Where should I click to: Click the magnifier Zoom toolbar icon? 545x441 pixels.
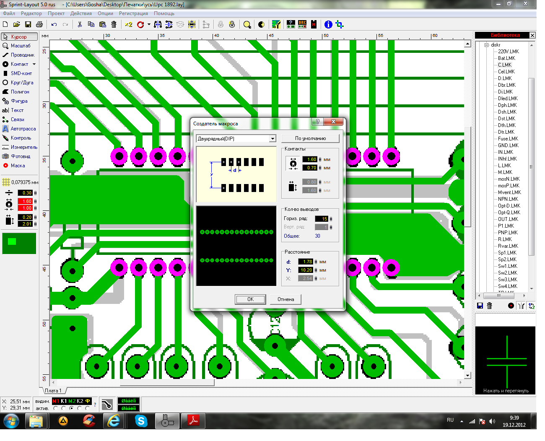(247, 25)
